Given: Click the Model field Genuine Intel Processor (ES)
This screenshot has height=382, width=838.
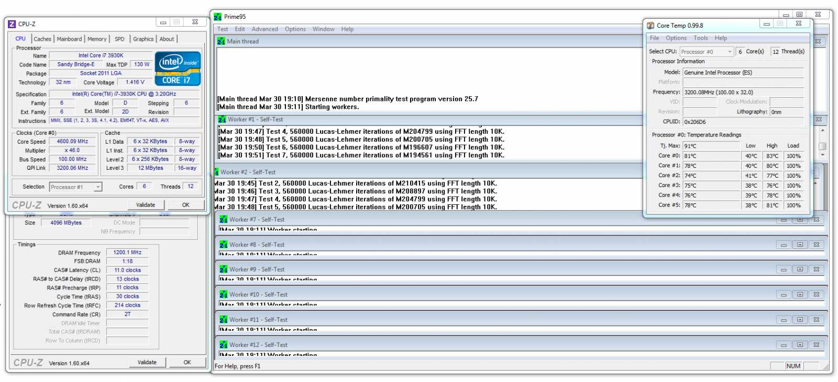Looking at the screenshot, I should [743, 73].
